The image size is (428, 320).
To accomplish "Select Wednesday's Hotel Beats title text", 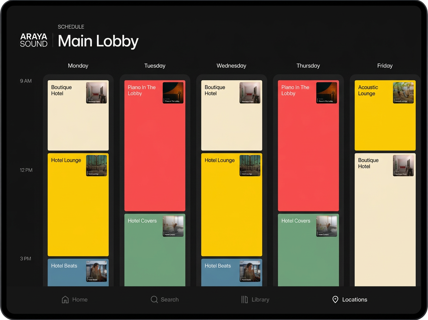I will click(218, 266).
